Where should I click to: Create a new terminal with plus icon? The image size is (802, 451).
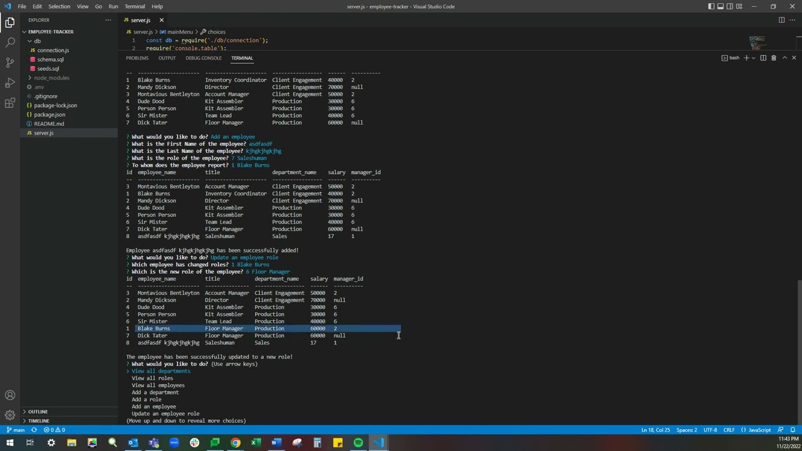click(746, 58)
